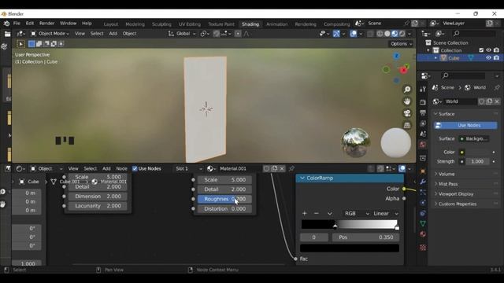Image resolution: width=504 pixels, height=283 pixels.
Task: Open the Render menu
Action: [47, 24]
